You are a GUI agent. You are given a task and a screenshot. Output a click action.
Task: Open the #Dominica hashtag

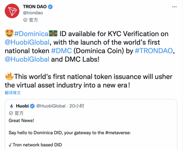[31, 34]
